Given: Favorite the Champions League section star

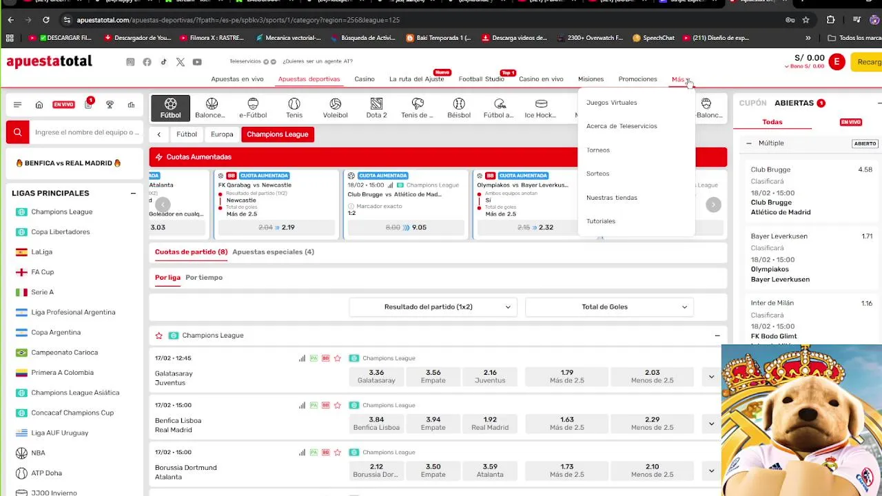Looking at the screenshot, I should pyautogui.click(x=159, y=335).
